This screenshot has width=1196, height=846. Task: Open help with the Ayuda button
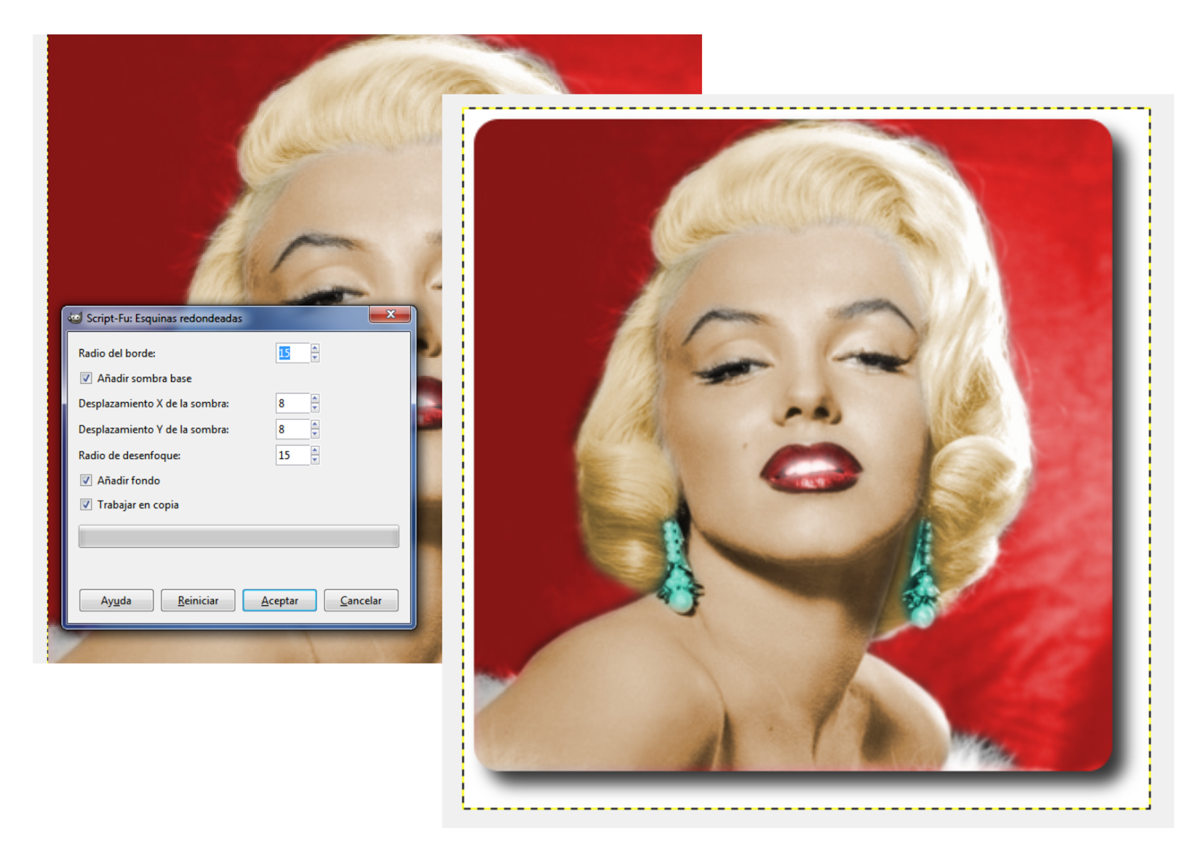(x=116, y=600)
